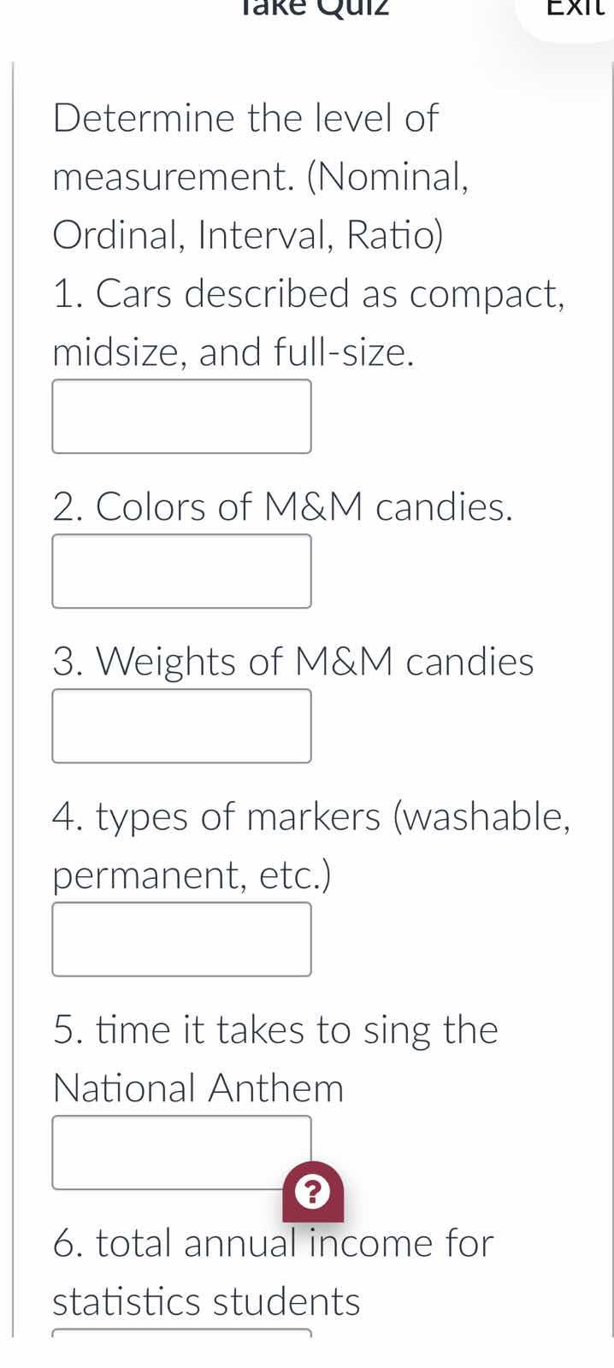This screenshot has height=1368, width=614.
Task: Click the question 1 text about car sizes
Action: (x=308, y=295)
